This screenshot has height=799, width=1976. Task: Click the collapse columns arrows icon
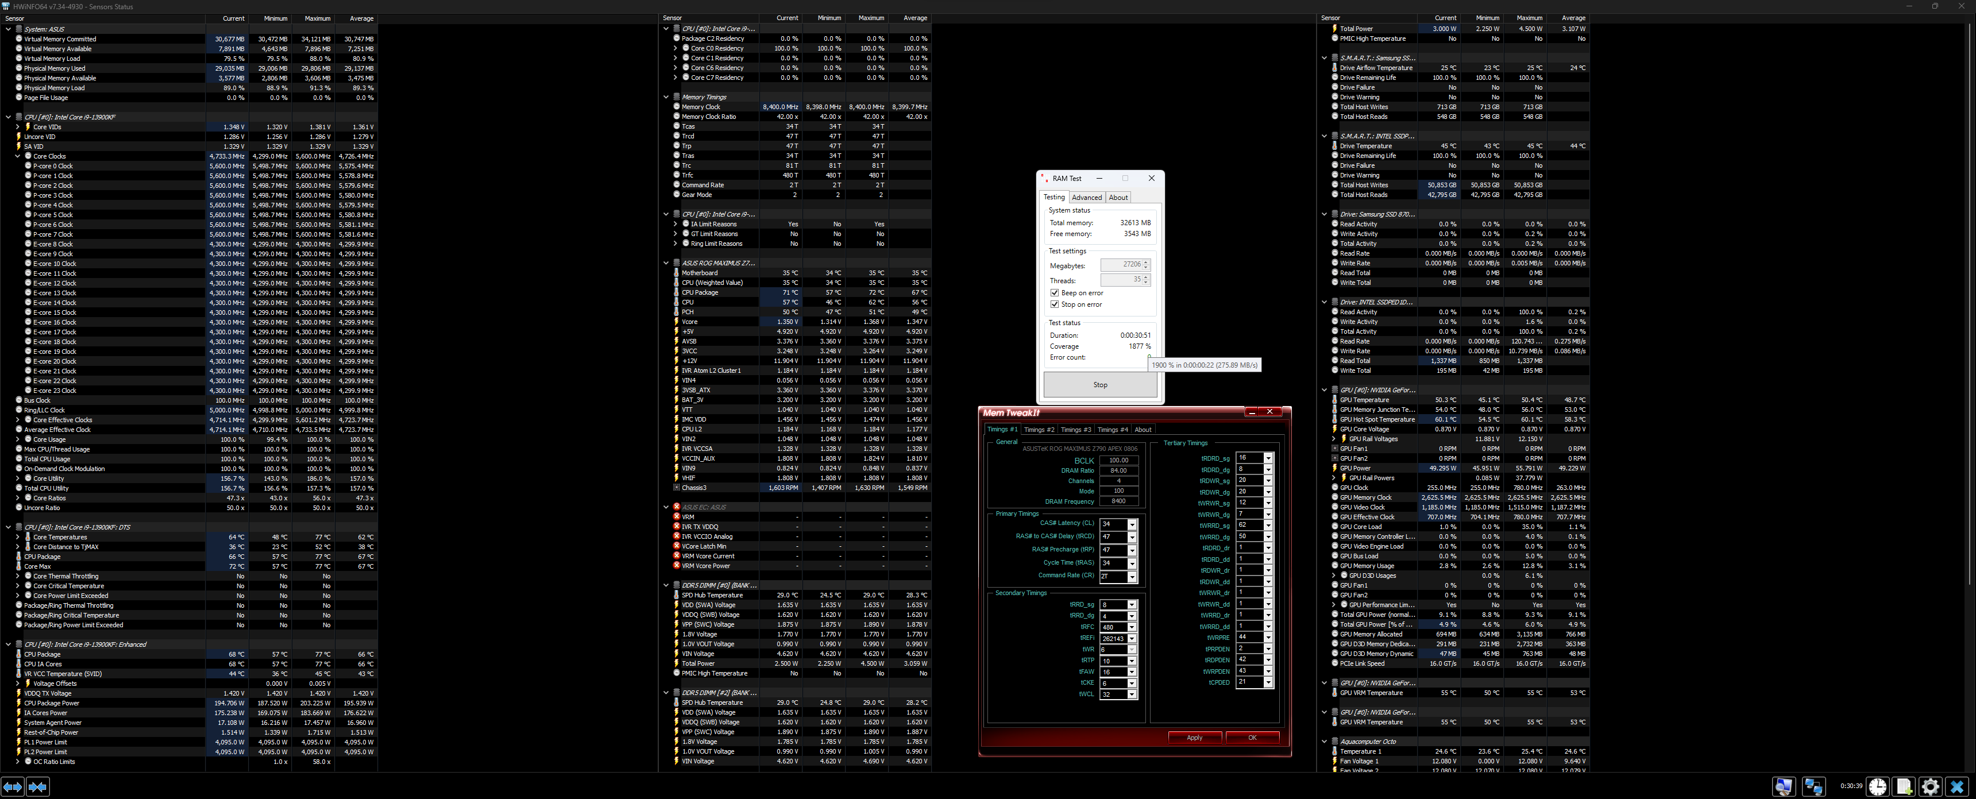pyautogui.click(x=38, y=787)
